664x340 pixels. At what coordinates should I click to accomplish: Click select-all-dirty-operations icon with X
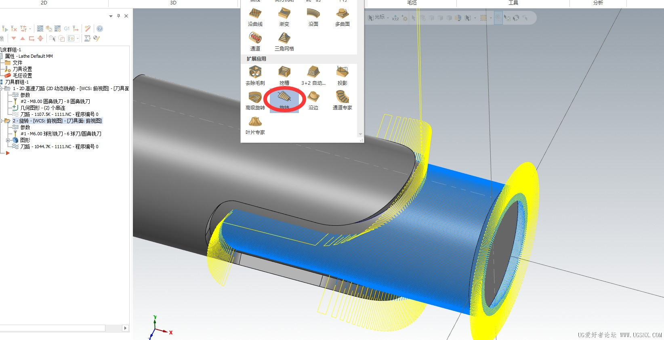[14, 29]
